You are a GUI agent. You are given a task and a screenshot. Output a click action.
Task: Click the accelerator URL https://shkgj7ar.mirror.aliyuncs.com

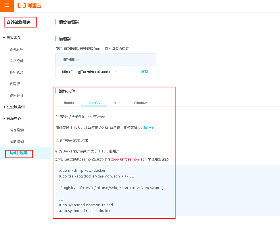90,72
